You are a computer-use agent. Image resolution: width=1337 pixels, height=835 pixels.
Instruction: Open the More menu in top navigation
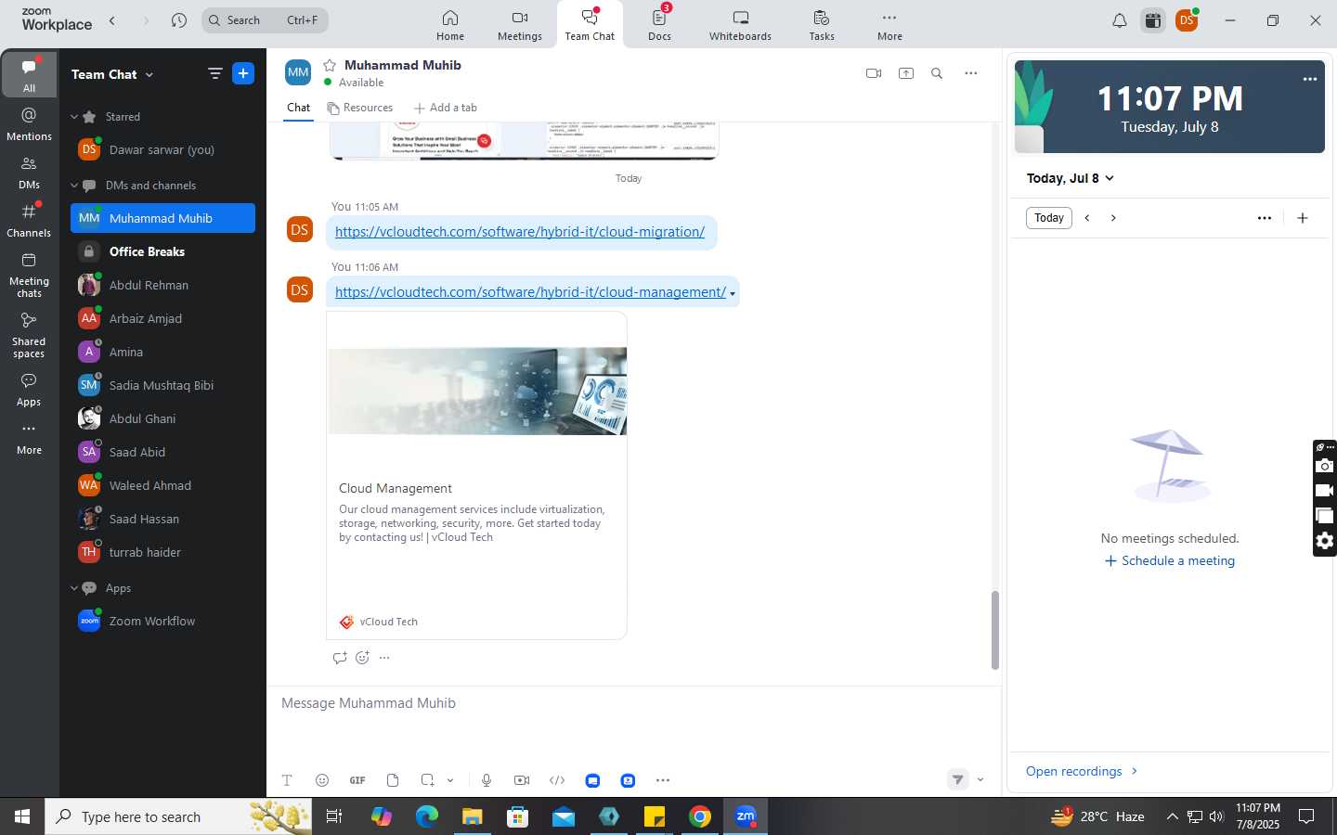pos(889,25)
